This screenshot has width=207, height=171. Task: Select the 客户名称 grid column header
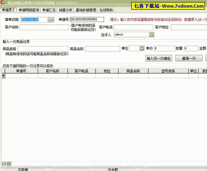click(x=53, y=71)
